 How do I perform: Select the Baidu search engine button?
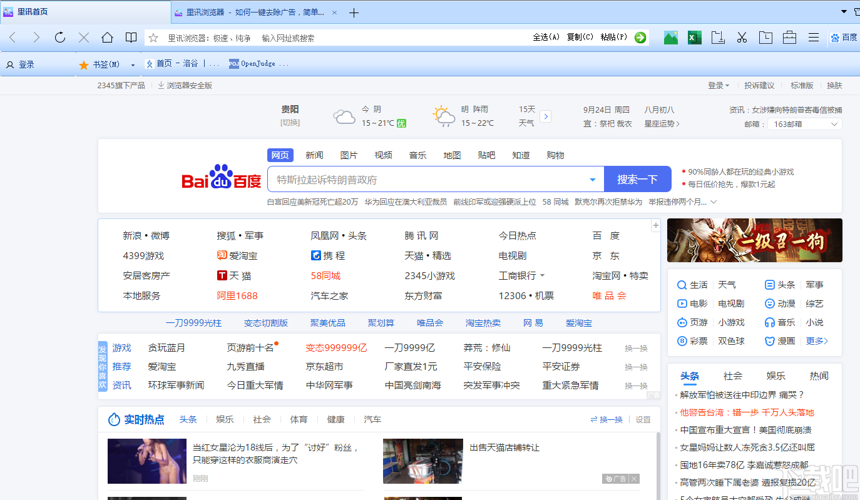[844, 38]
